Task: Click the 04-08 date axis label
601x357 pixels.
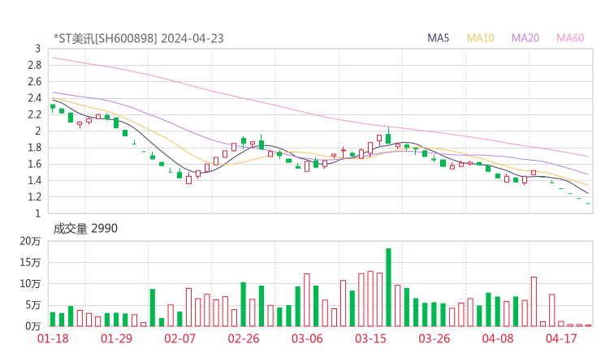Action: (498, 338)
